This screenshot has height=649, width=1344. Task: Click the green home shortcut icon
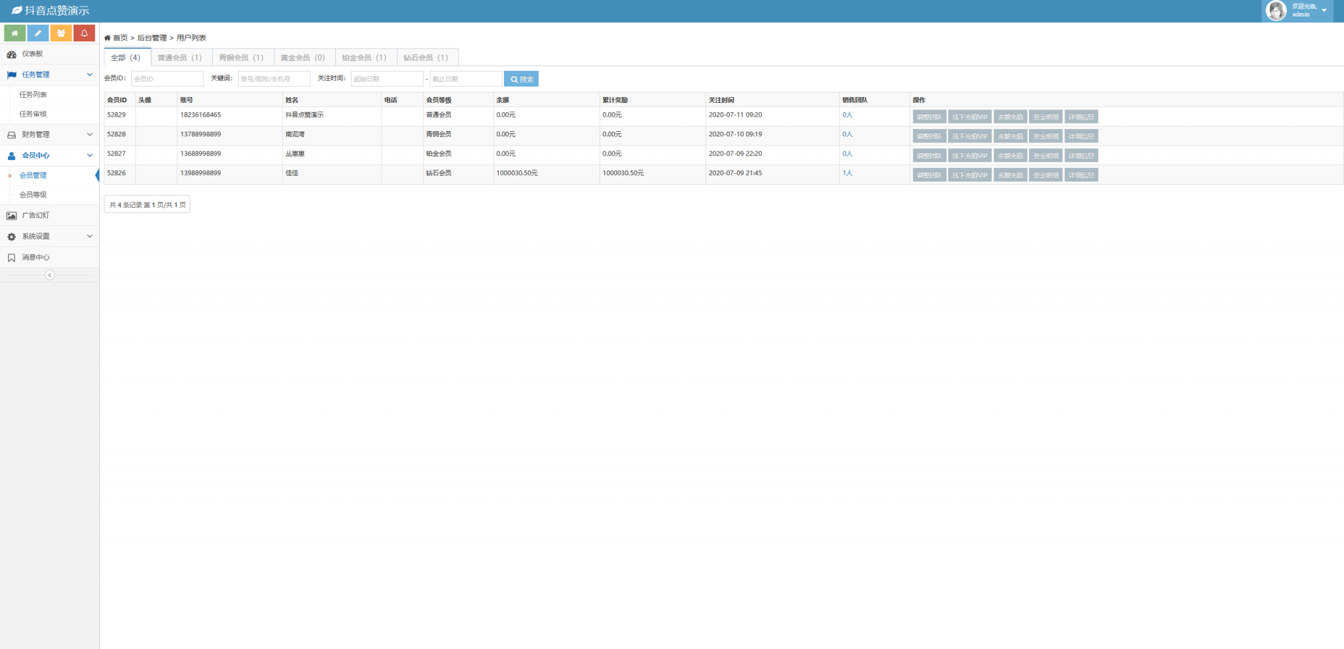(14, 33)
